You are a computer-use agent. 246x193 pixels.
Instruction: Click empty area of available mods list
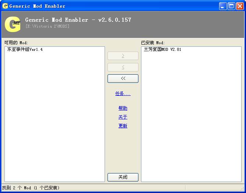(55, 118)
